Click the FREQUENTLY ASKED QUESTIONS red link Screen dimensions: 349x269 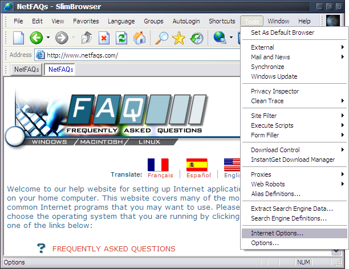(113, 248)
